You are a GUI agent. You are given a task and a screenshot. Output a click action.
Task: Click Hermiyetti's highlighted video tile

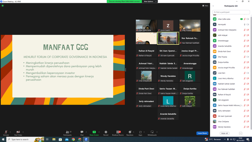tap(168, 38)
